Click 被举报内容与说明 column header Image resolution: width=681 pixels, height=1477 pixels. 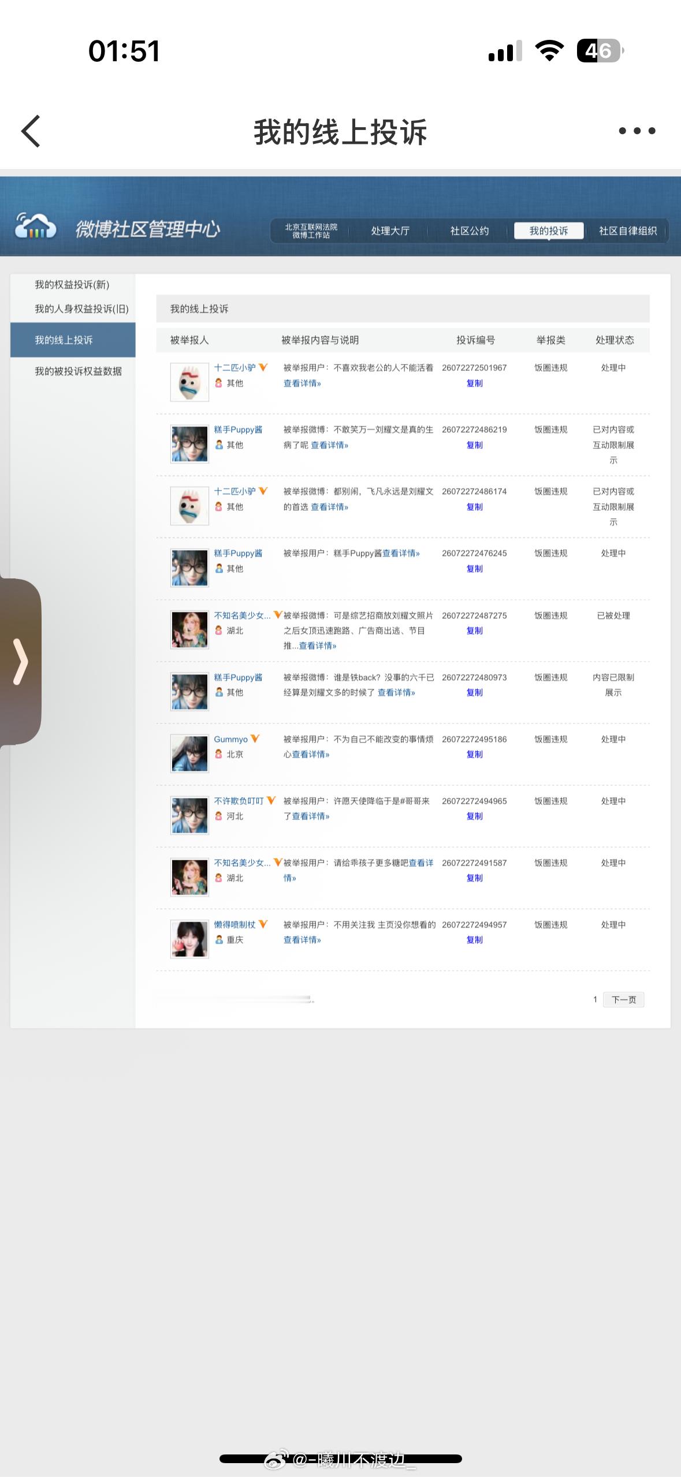(320, 340)
